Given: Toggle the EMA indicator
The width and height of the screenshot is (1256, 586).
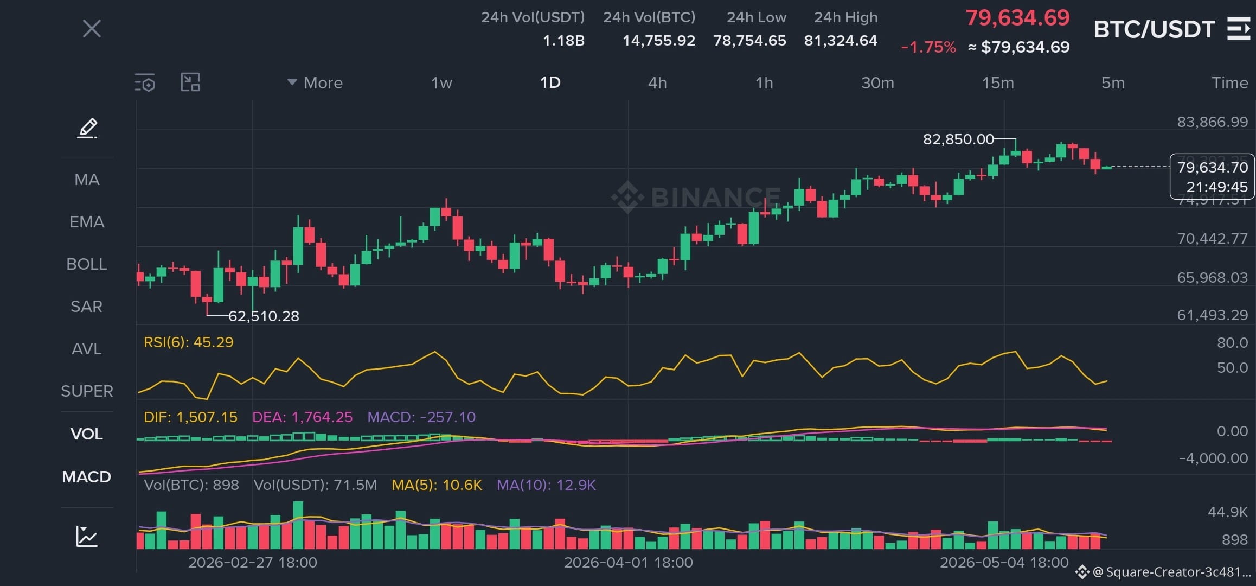Looking at the screenshot, I should pos(87,222).
